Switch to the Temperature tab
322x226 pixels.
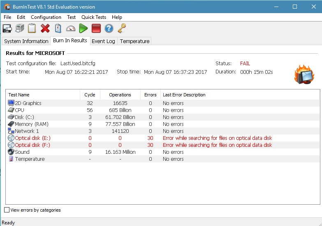[x=134, y=41]
